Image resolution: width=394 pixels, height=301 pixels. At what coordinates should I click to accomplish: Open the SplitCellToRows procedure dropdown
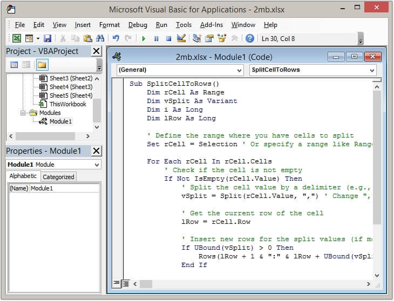(x=372, y=70)
